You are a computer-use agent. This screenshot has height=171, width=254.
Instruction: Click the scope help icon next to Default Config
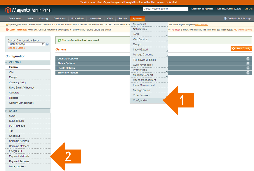[47, 44]
